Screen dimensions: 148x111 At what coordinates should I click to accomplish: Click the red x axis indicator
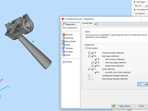click(x=2, y=80)
